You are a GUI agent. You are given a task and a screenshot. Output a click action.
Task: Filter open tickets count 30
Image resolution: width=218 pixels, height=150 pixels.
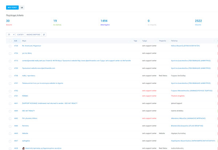8,21
